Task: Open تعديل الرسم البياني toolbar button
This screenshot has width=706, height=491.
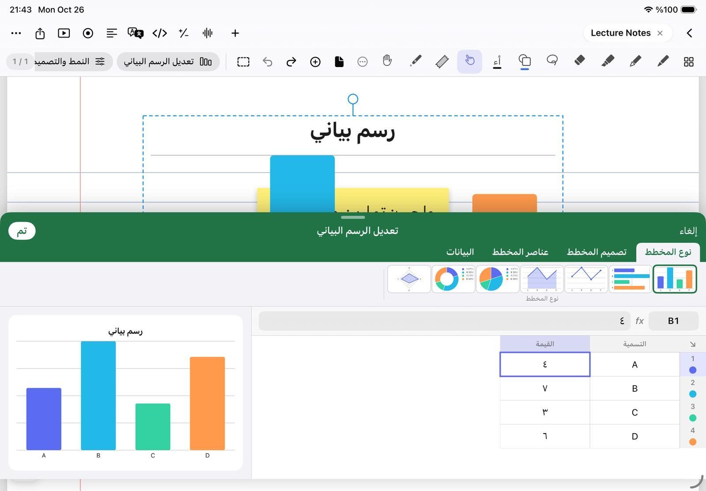Action: coord(168,61)
